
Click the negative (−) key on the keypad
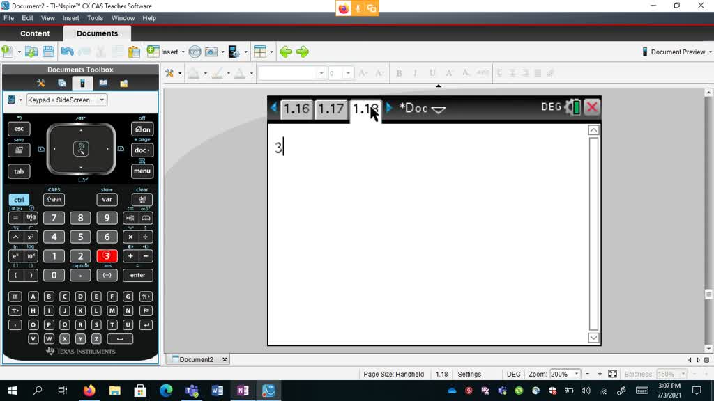[107, 275]
